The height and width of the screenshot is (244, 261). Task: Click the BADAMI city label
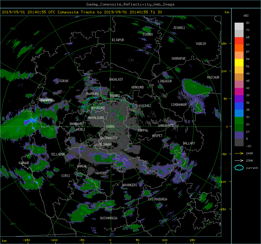pos(115,96)
